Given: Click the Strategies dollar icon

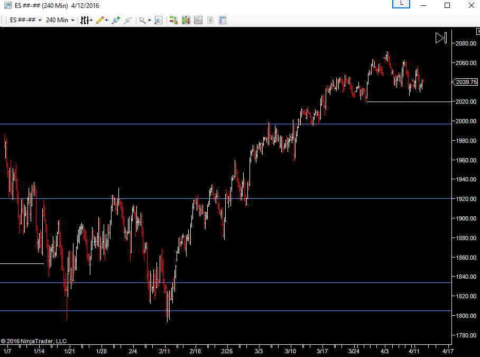Looking at the screenshot, I should pos(210,20).
